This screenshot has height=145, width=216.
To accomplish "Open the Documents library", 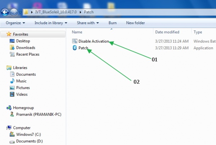I will tap(26, 74).
